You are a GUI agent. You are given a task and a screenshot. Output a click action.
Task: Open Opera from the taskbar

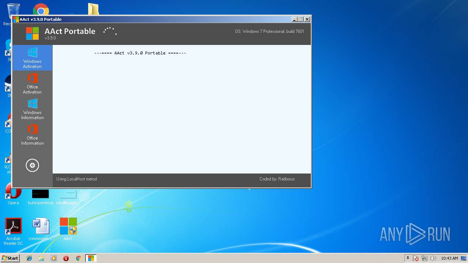(x=66, y=258)
